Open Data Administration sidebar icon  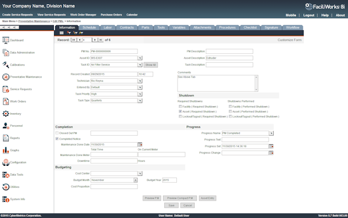(6, 53)
